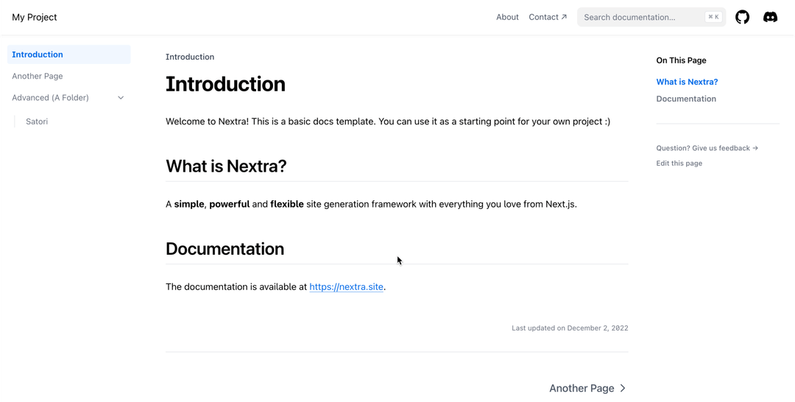
Task: Click the My Project site title
Action: click(x=35, y=17)
